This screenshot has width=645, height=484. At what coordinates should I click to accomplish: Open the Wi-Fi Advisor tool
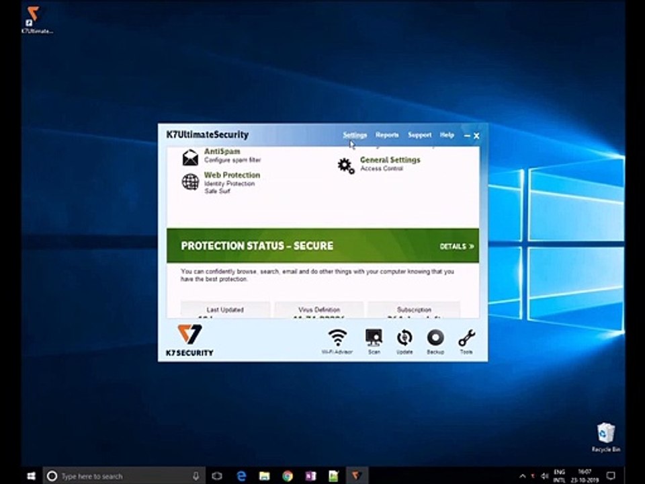pos(337,341)
